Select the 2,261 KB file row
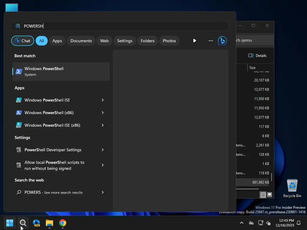Screen dimensions: 307x230 (252, 145)
